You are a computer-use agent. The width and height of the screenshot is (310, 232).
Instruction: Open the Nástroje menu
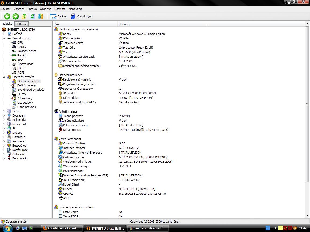click(60, 9)
